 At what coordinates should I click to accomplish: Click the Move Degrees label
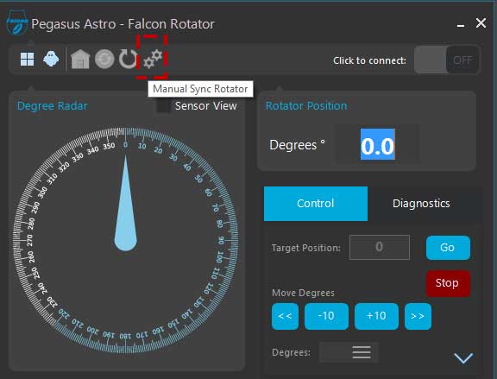click(x=303, y=293)
